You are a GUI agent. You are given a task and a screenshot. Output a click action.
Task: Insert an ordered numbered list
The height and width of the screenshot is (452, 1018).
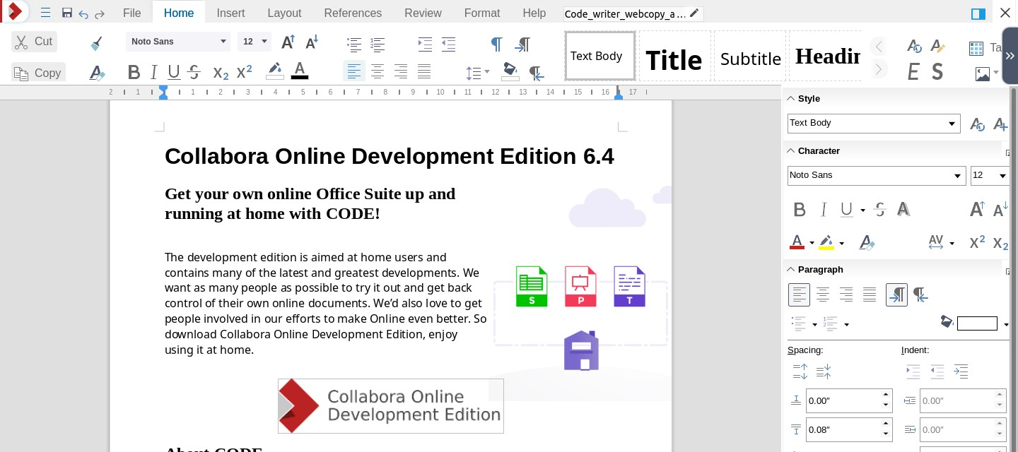pyautogui.click(x=378, y=44)
